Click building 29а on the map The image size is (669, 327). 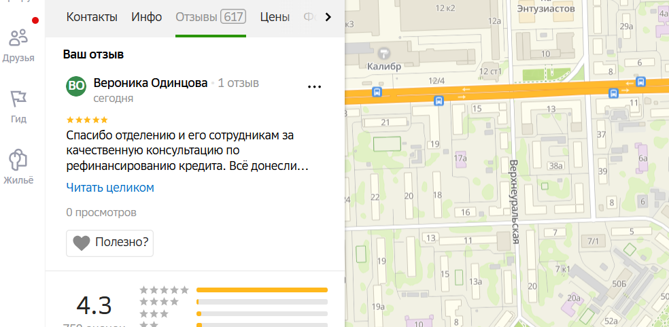click(627, 27)
